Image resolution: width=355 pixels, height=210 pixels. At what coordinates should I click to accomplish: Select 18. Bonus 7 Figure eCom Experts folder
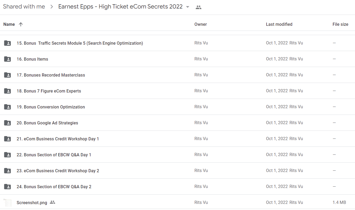(177, 91)
